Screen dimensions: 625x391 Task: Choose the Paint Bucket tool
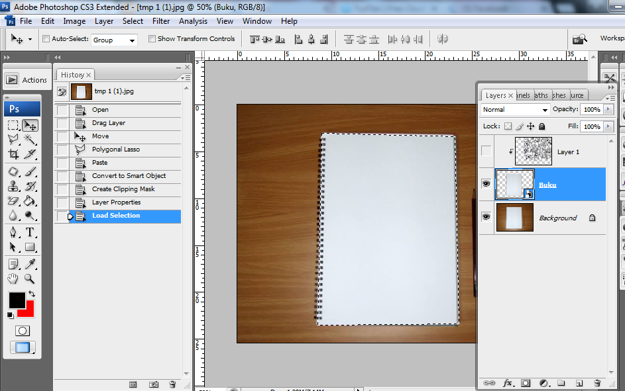coord(30,201)
